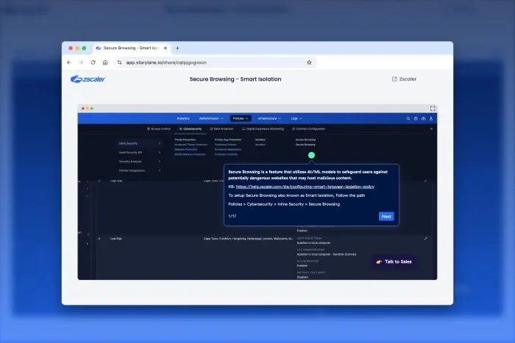The width and height of the screenshot is (515, 343).
Task: Expand the Infrastructure dropdown
Action: click(x=269, y=118)
